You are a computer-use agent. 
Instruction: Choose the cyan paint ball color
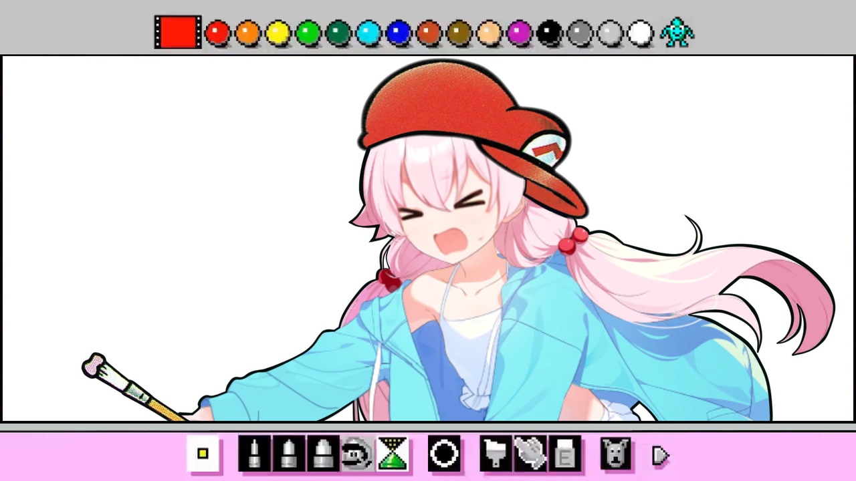point(368,33)
